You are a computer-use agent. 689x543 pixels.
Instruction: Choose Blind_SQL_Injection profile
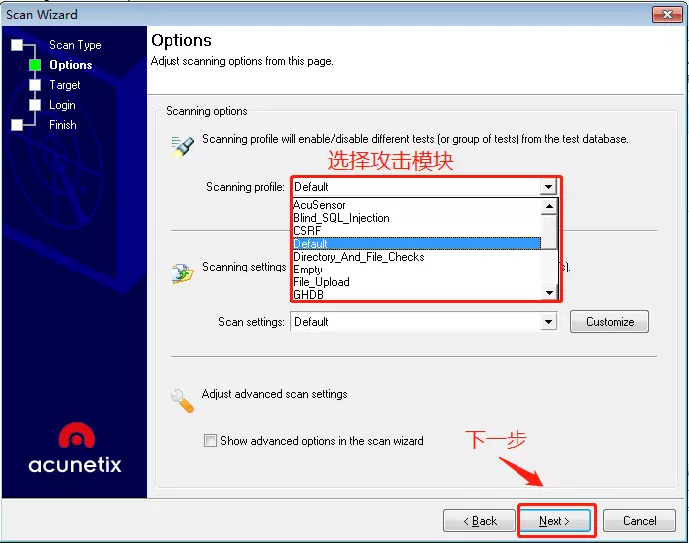click(x=417, y=218)
